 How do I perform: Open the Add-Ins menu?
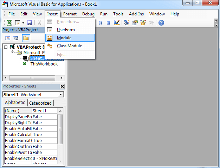[x=136, y=14]
